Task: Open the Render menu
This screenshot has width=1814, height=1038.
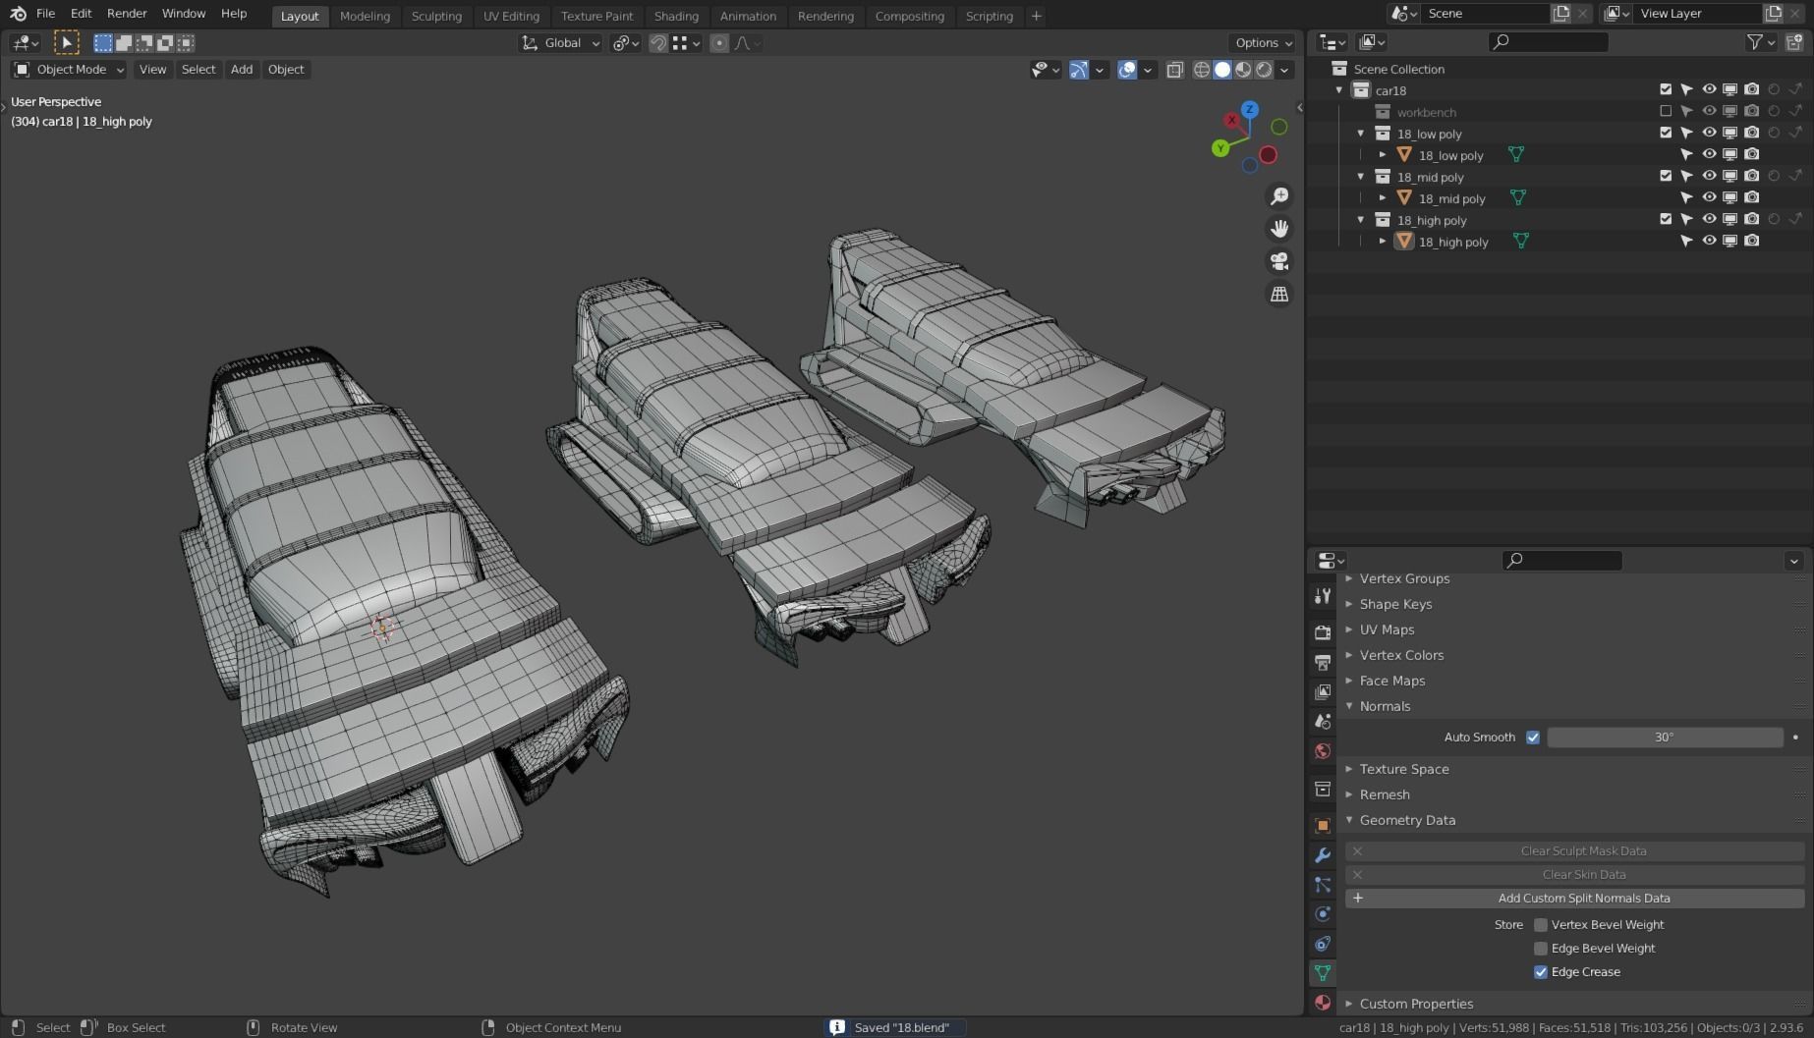Action: coord(127,14)
